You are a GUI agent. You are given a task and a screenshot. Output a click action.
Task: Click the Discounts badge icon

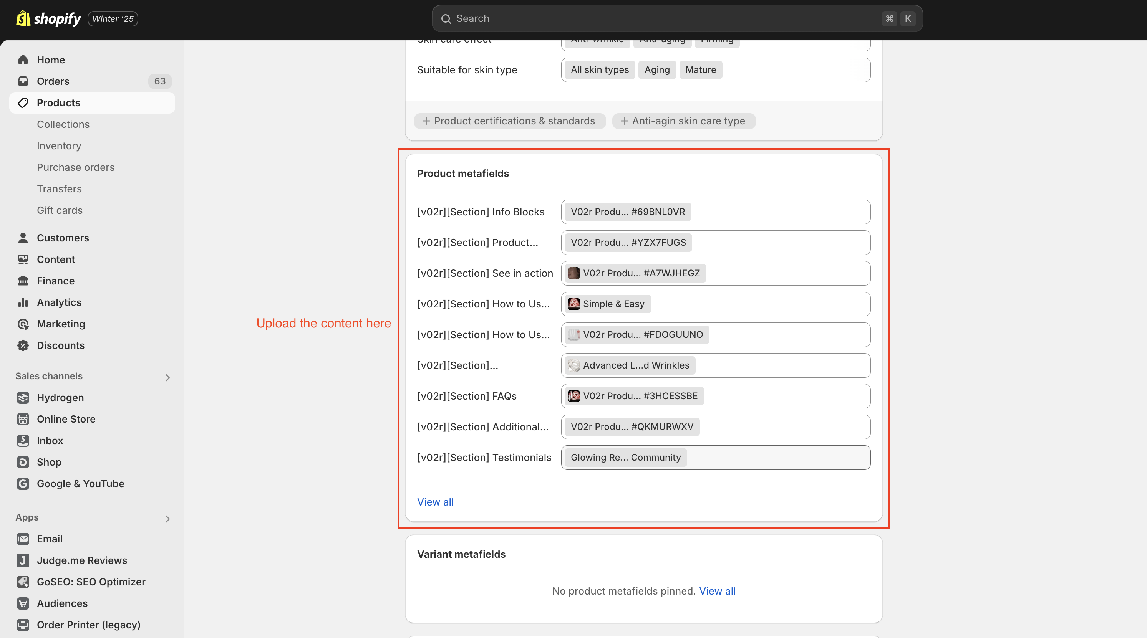point(23,345)
